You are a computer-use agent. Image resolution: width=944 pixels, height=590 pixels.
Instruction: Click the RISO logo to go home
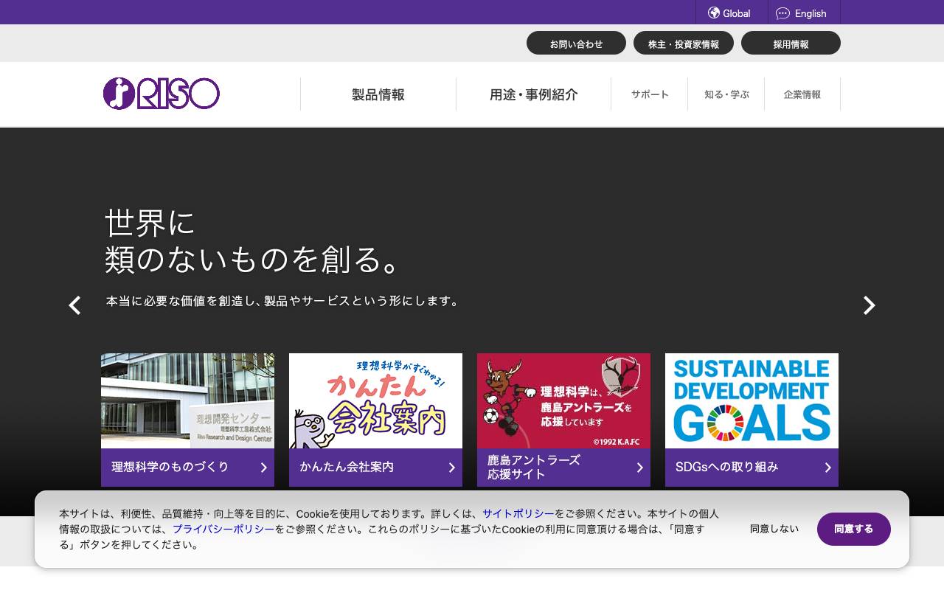160,94
